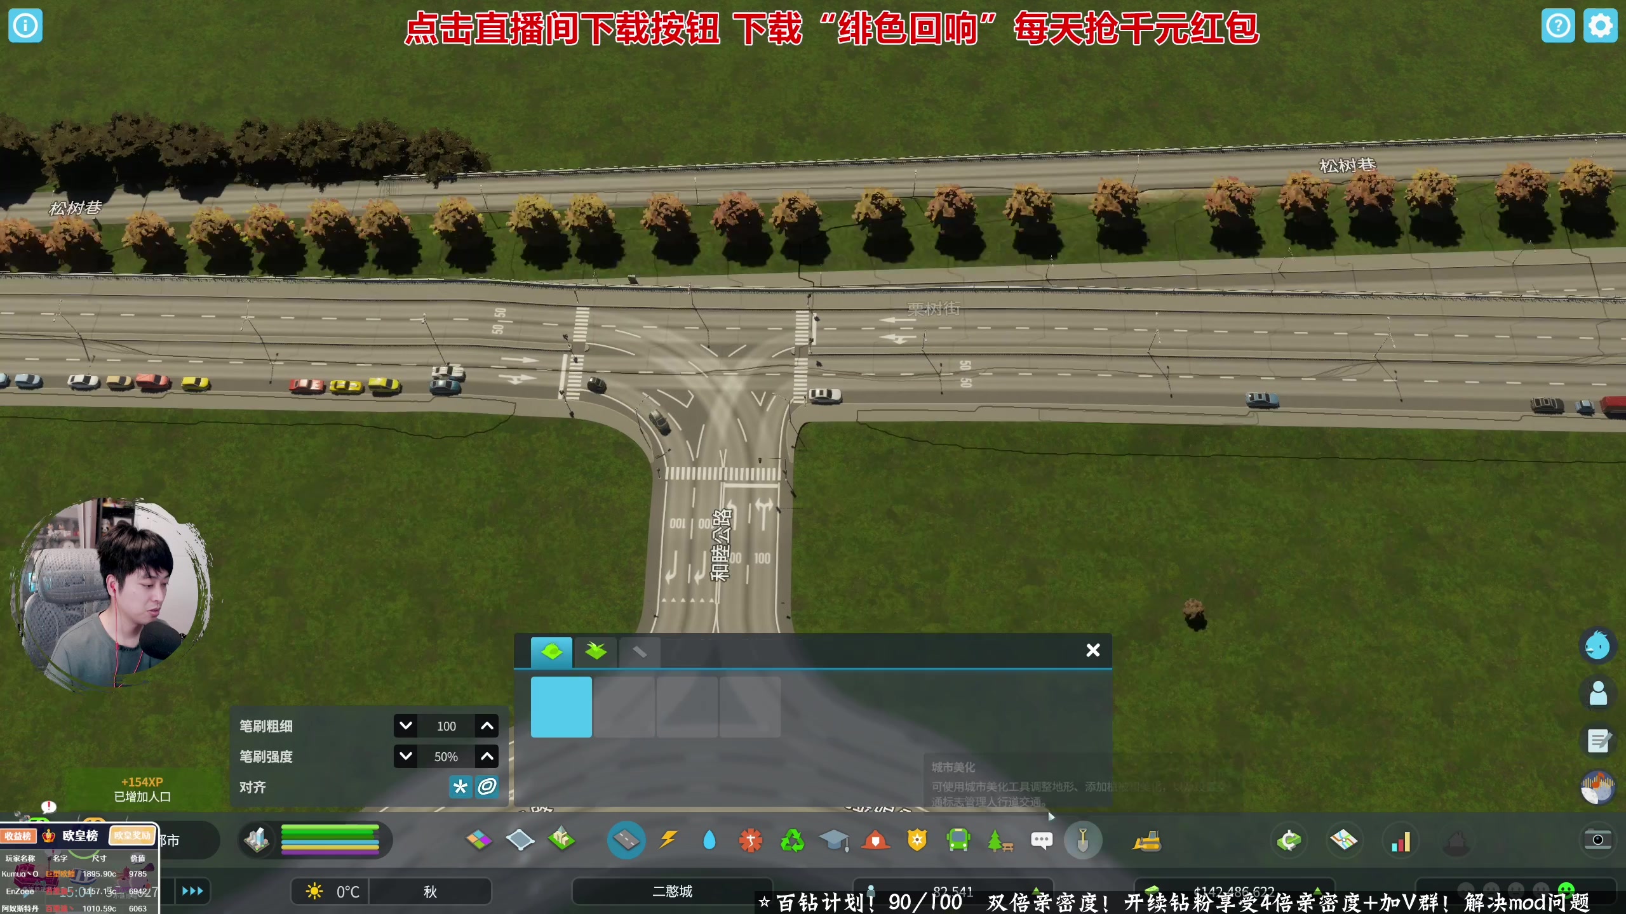Open the map tiles purchase view
1626x914 pixels.
pos(1344,840)
